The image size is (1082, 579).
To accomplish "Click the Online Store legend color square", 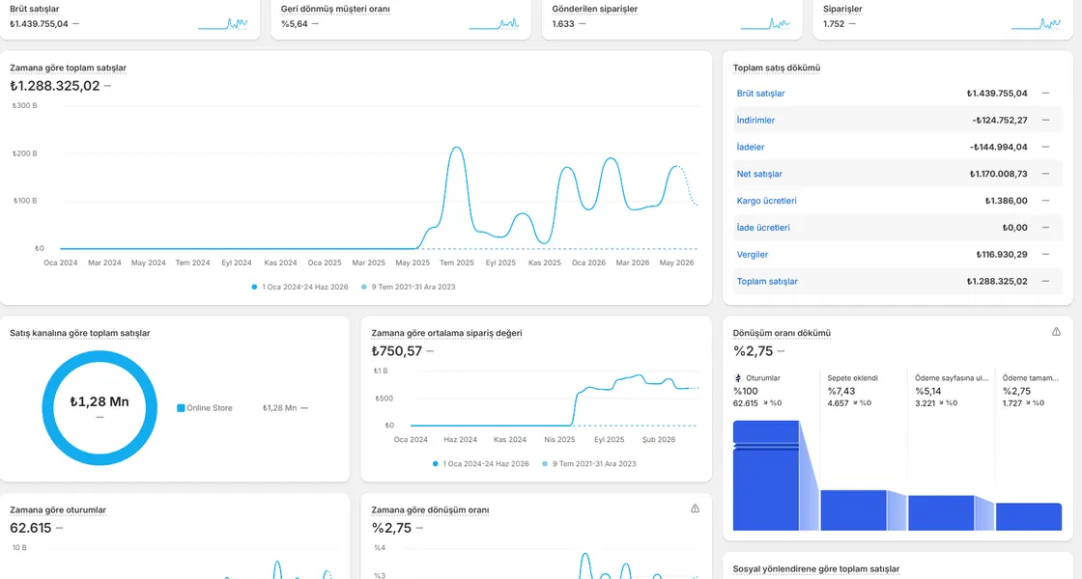I will [181, 408].
